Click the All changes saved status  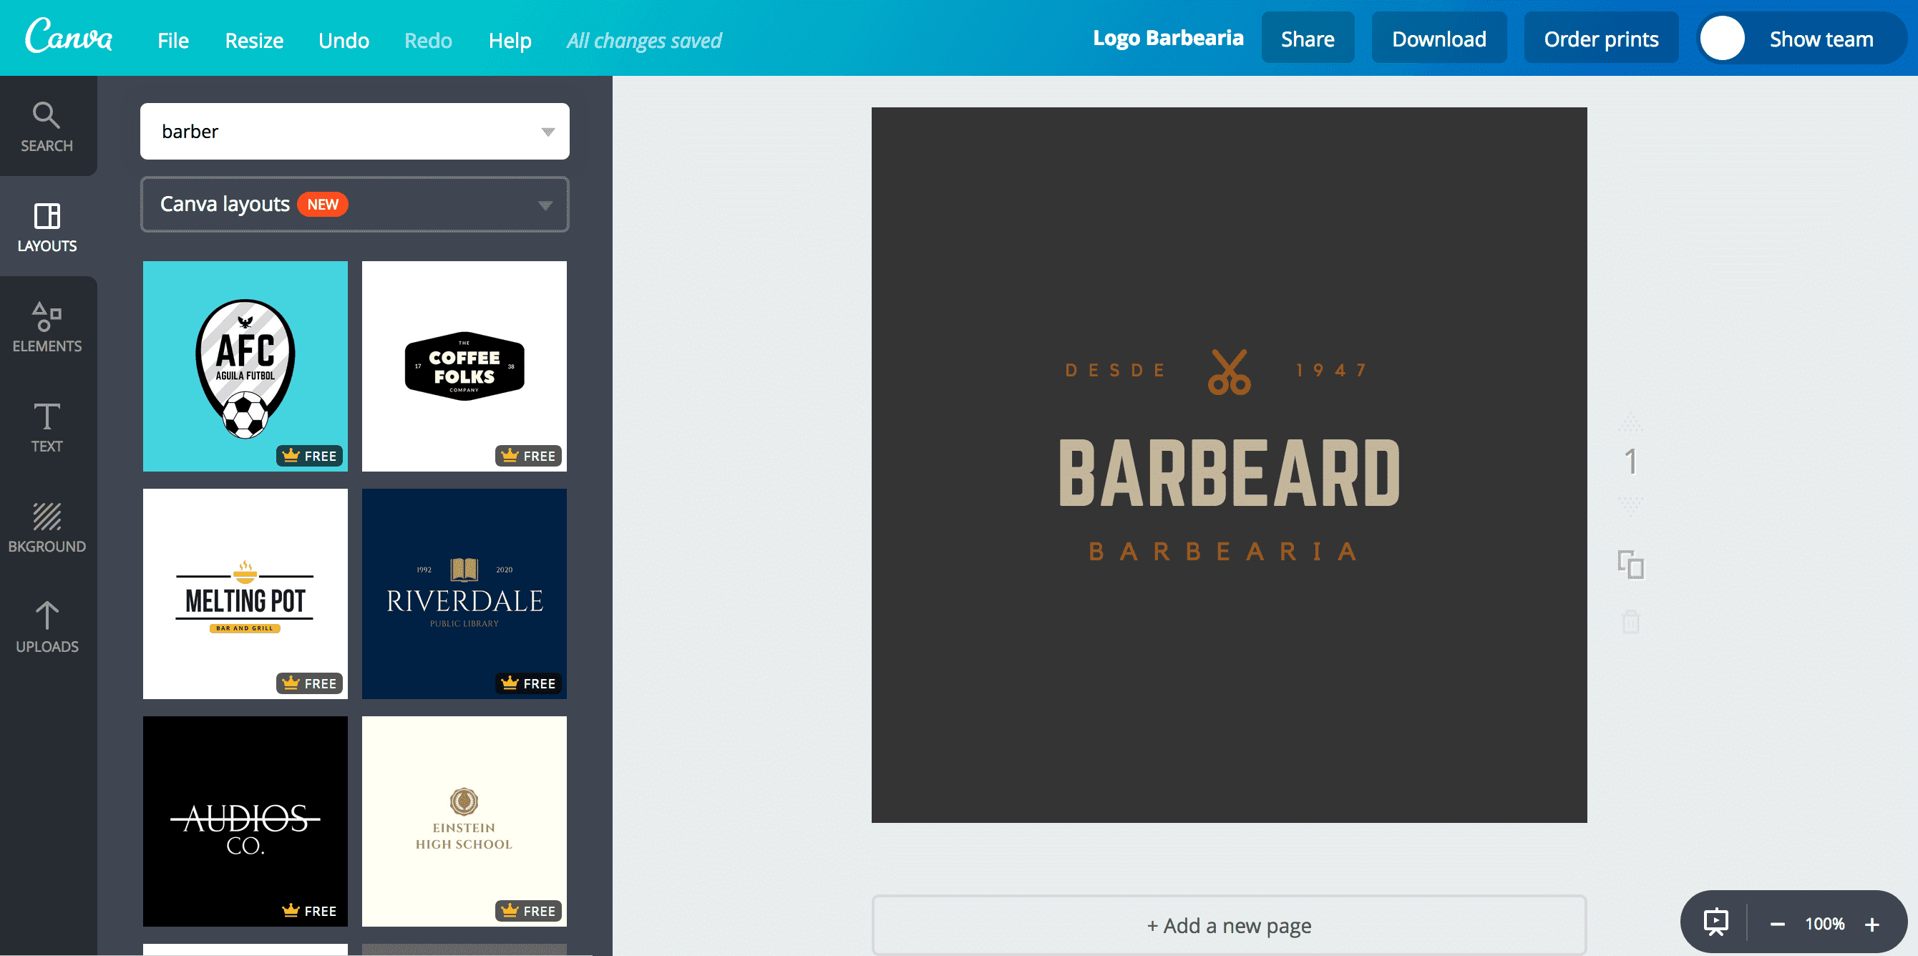(644, 40)
